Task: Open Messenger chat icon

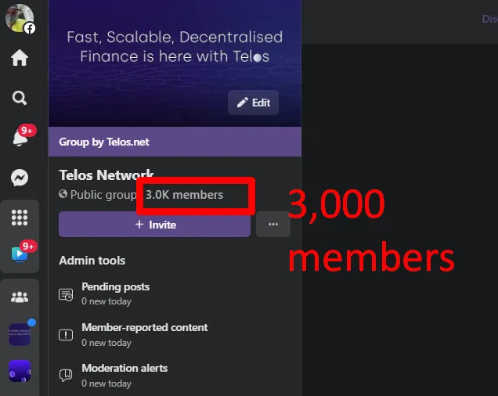Action: [20, 178]
